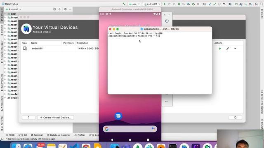Open the app run configuration dropdown
Screen dimensions: 264x148
click(134, 4)
